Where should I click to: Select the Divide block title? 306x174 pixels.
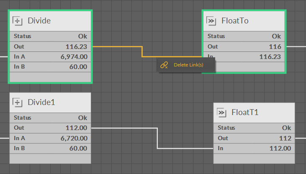[x=39, y=21]
